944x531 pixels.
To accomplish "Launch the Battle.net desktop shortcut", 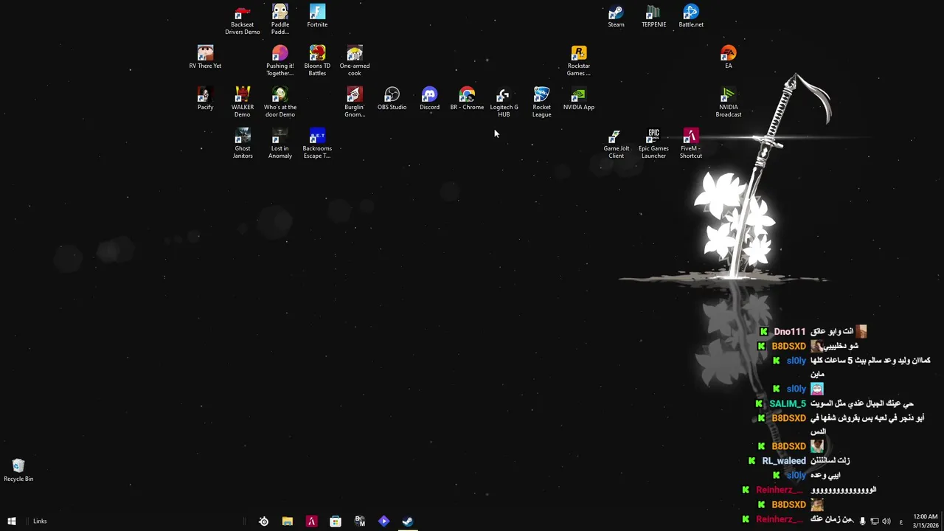I will pyautogui.click(x=691, y=16).
